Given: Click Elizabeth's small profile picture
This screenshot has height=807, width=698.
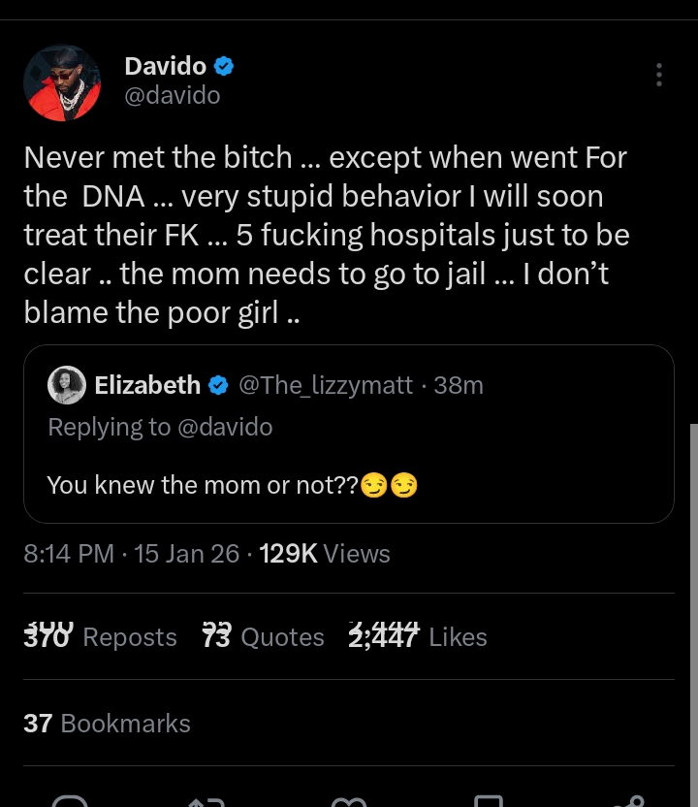Looking at the screenshot, I should pos(67,385).
